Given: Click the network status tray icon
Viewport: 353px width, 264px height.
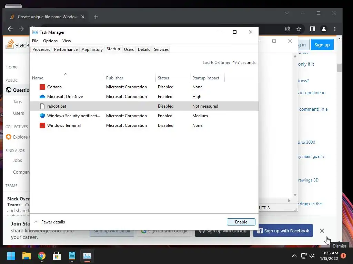Looking at the screenshot, I should coord(304,256).
